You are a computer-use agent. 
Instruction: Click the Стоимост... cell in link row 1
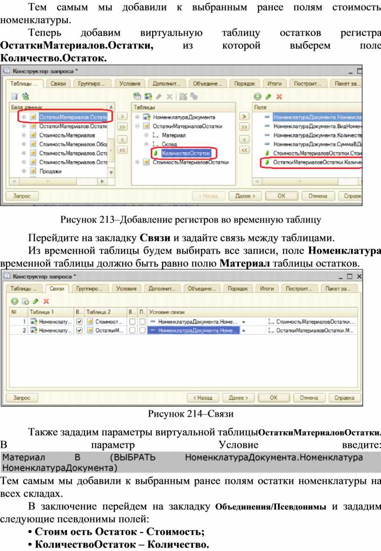coord(106,321)
